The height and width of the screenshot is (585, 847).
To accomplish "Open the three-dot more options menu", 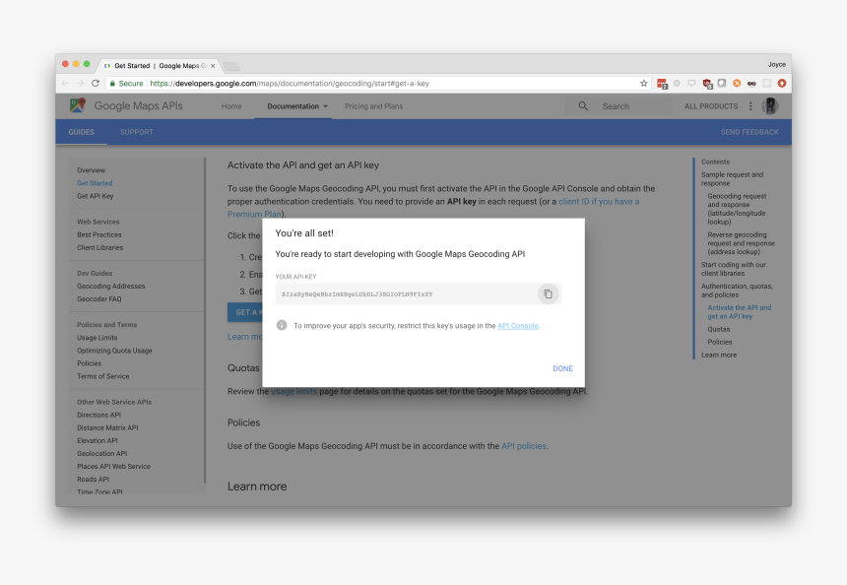I will coord(750,106).
